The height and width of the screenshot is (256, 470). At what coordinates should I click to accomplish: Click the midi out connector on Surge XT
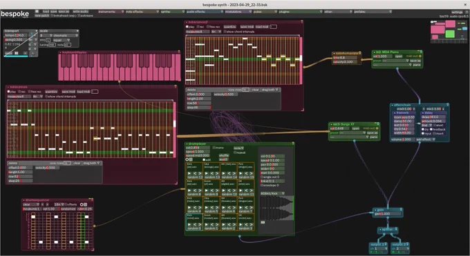377,128
